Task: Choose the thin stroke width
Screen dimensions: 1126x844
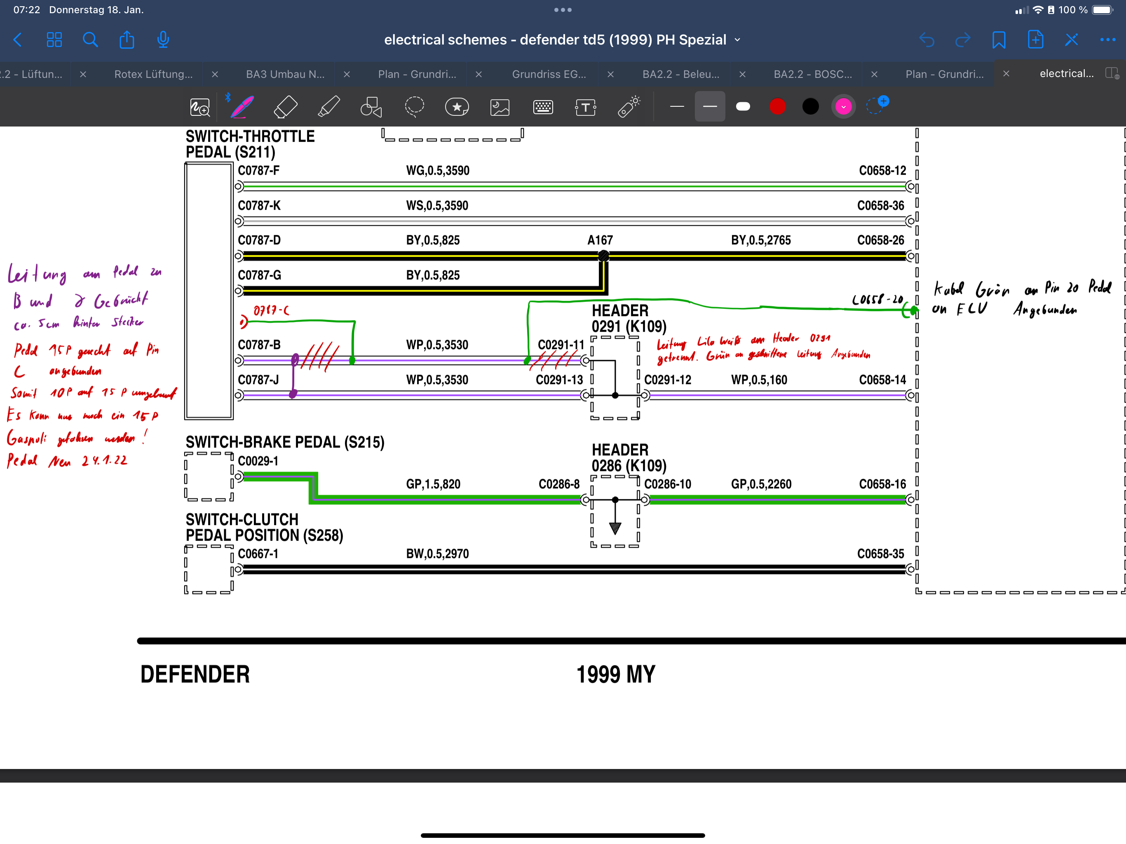Action: (677, 106)
